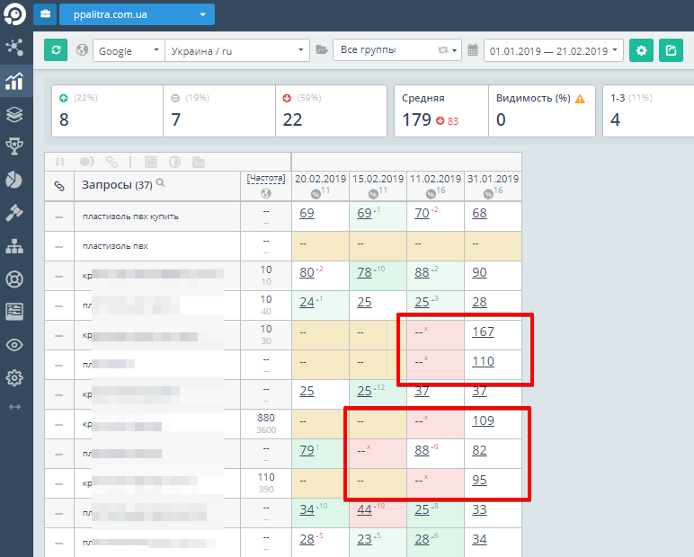This screenshot has height=557, width=694.
Task: Click the pie chart icon in sidebar
Action: (x=14, y=180)
